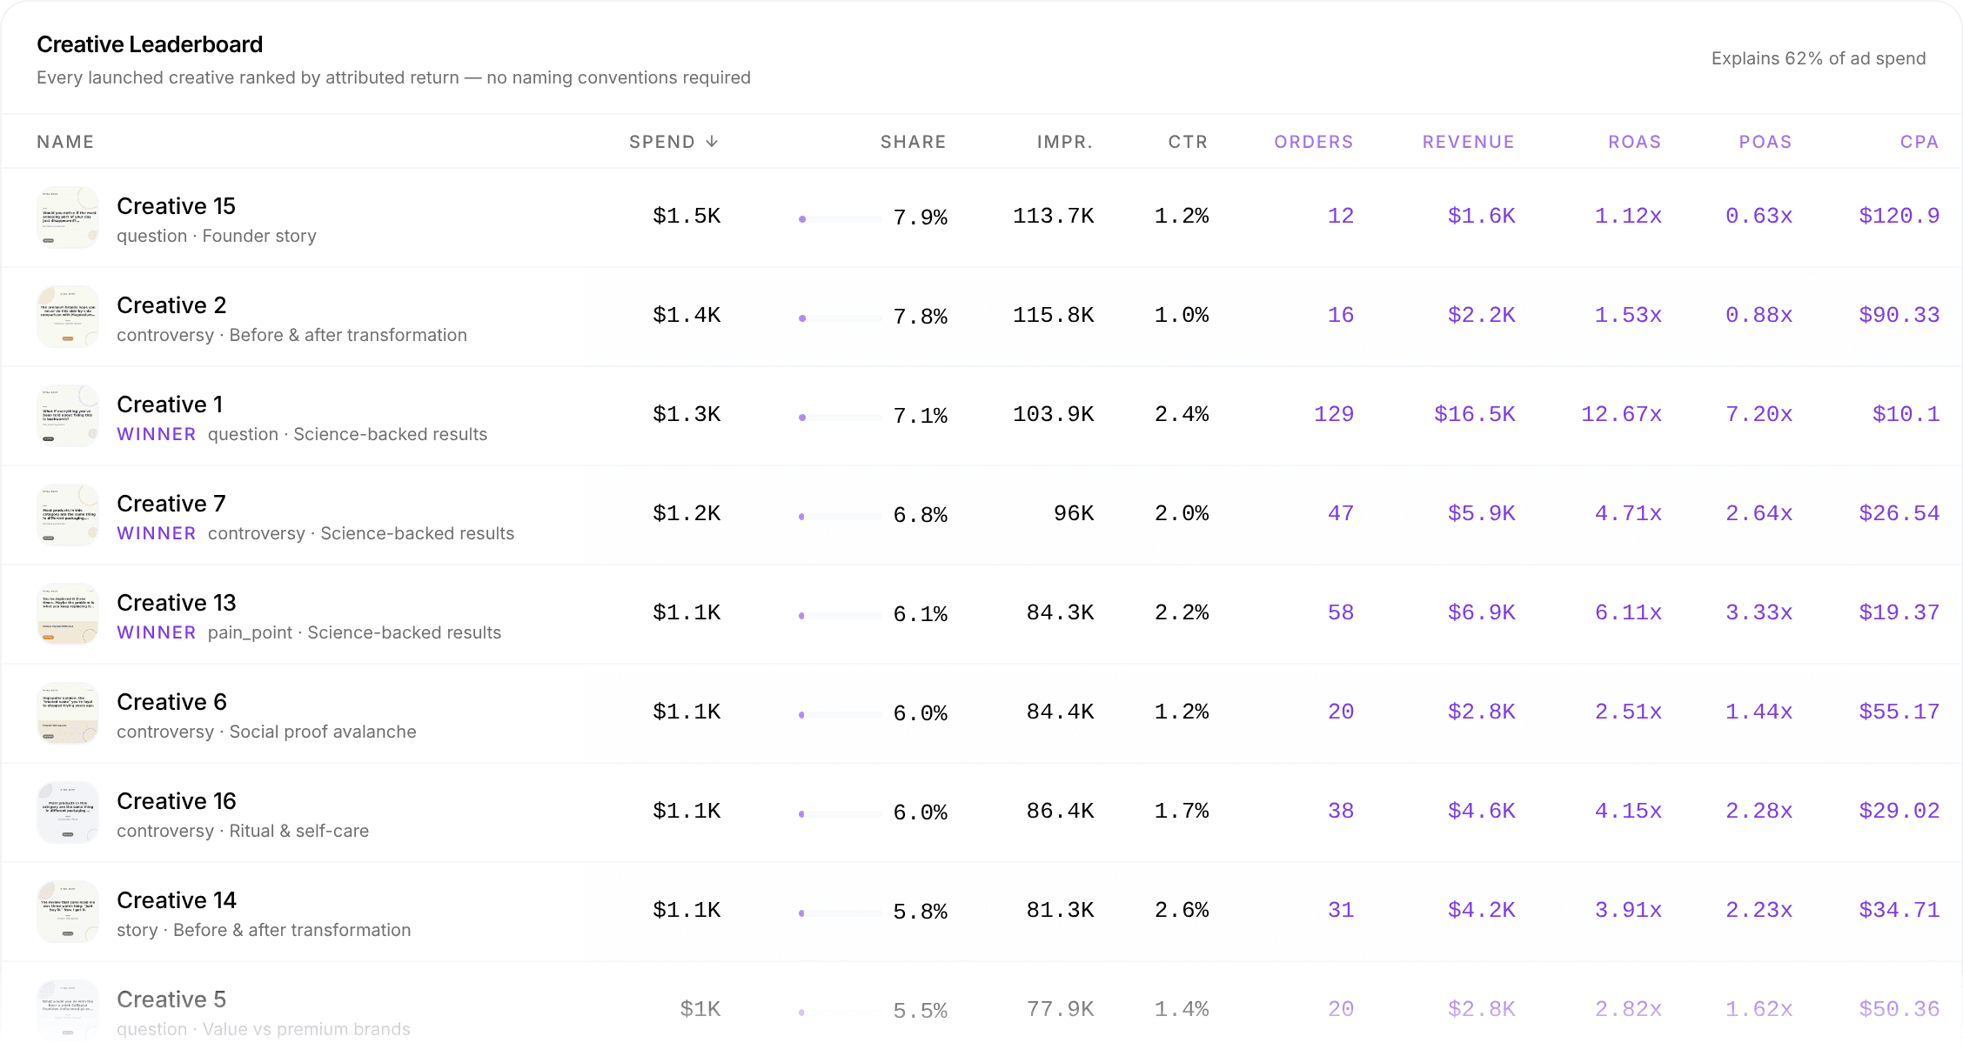
Task: Select the Creative 6 title
Action: pos(171,702)
